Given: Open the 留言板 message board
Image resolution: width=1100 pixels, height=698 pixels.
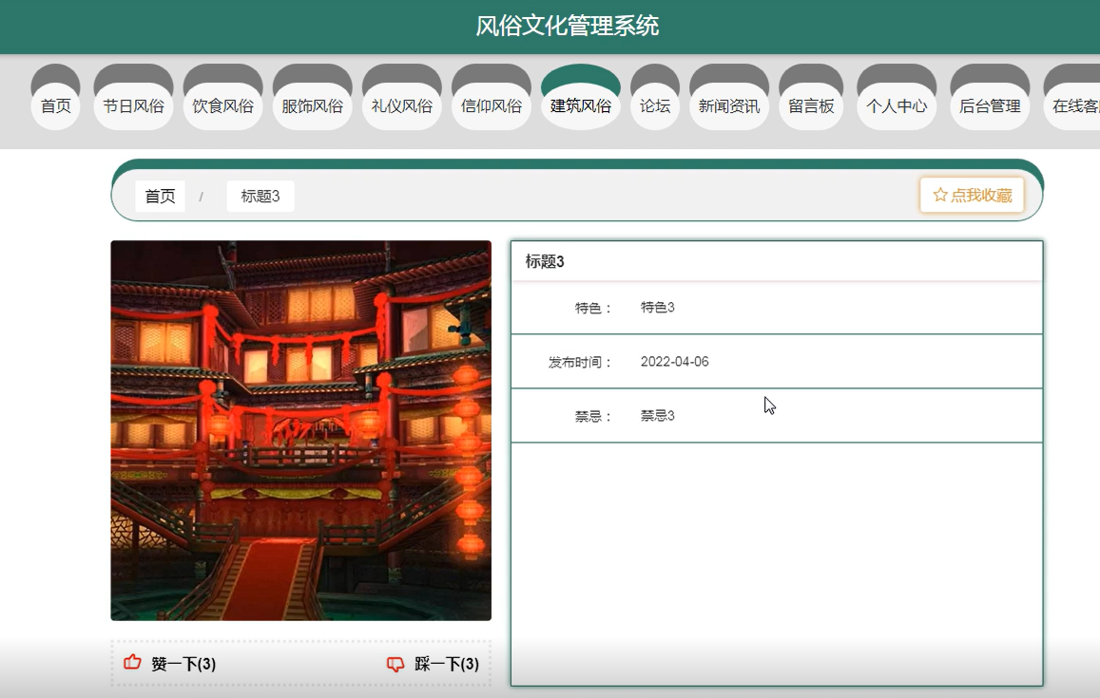Looking at the screenshot, I should click(x=811, y=105).
